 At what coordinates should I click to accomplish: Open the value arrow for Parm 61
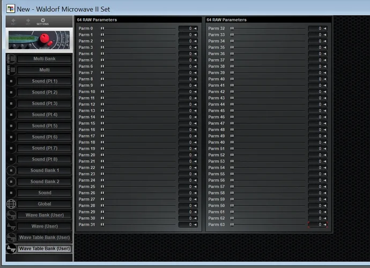[325, 212]
